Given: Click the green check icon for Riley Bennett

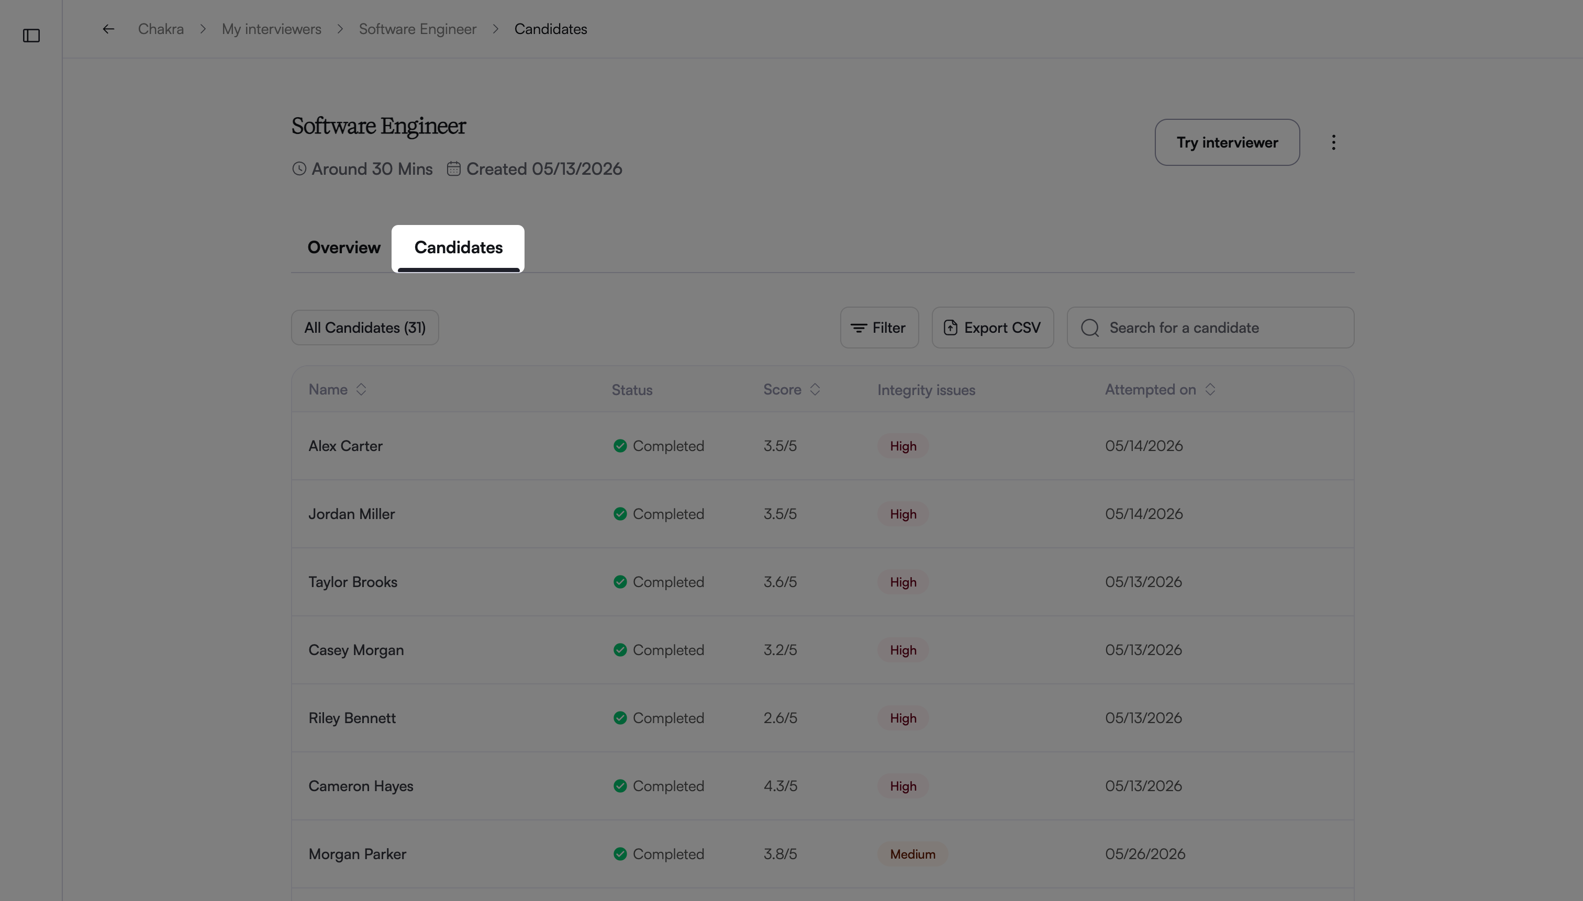Looking at the screenshot, I should pos(620,718).
